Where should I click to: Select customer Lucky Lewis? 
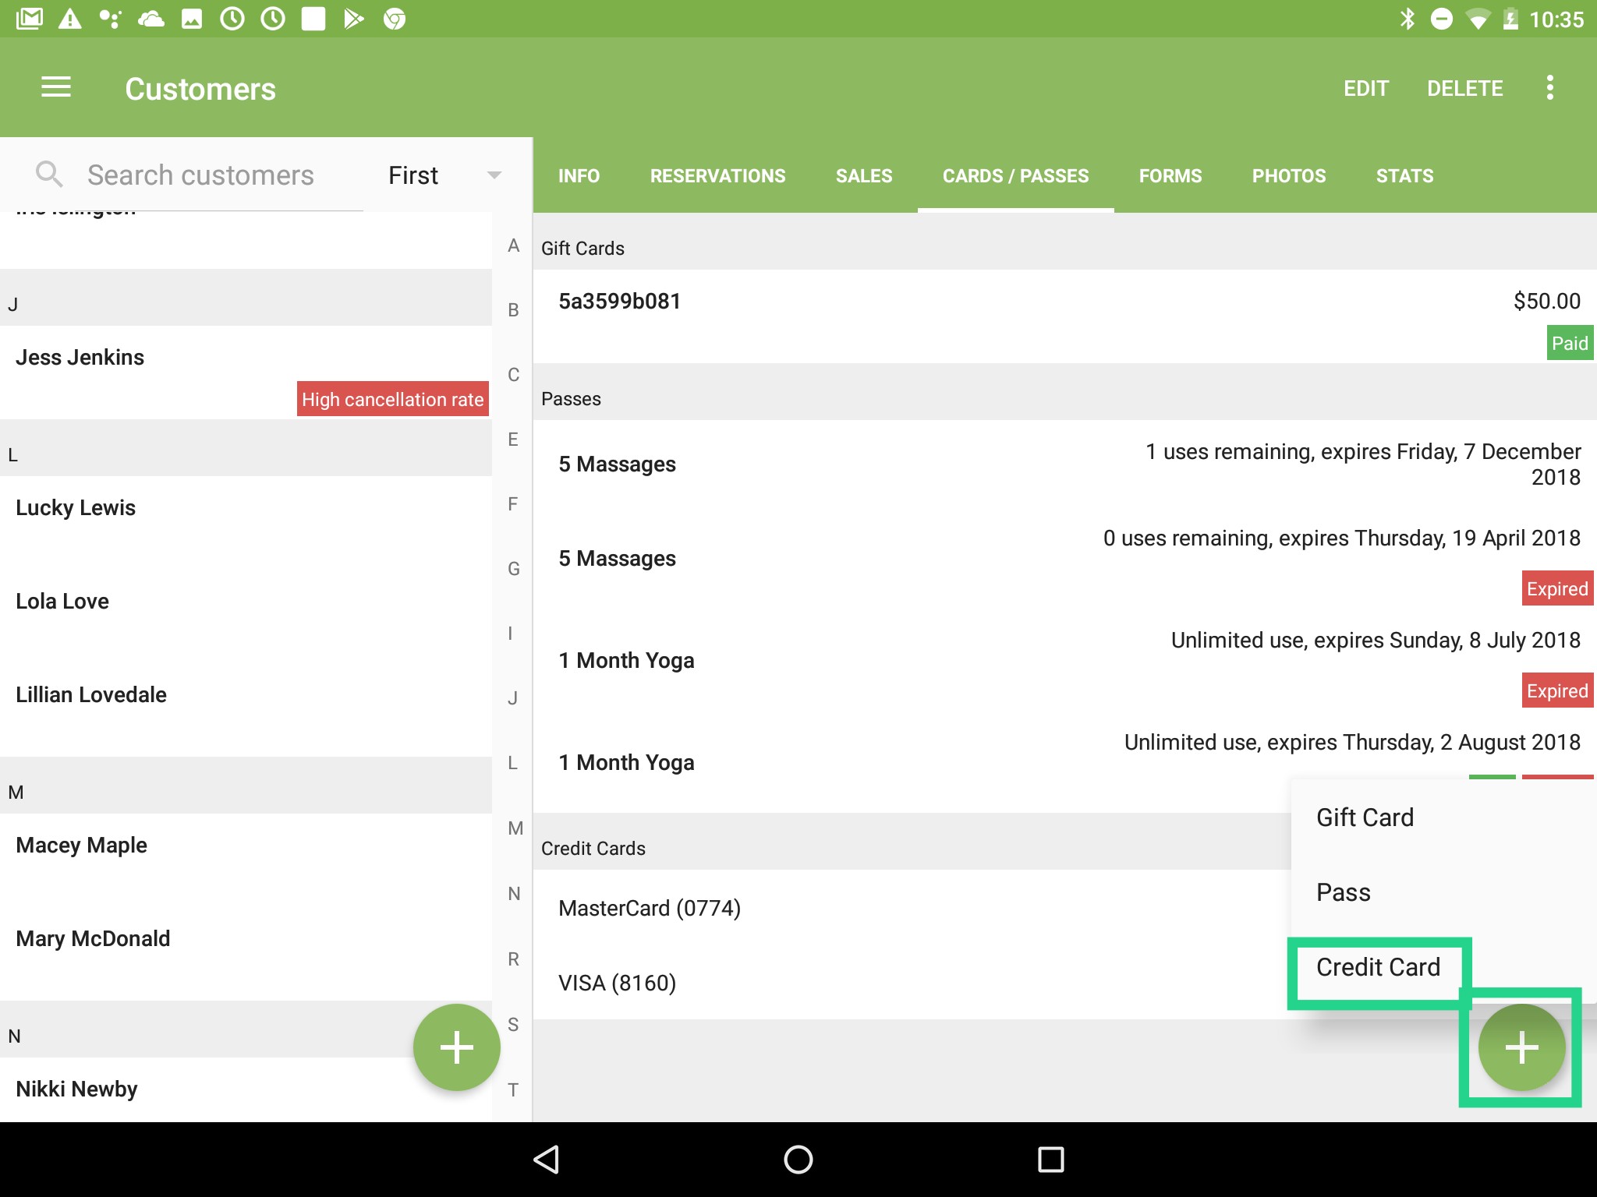[x=76, y=508]
